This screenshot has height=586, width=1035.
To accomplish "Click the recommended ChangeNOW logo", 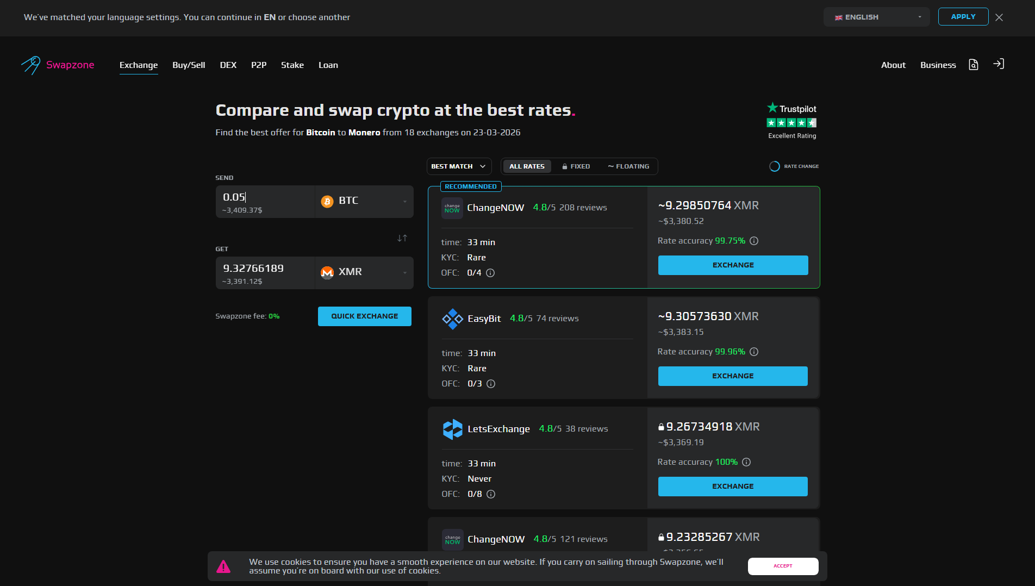I will coord(452,208).
